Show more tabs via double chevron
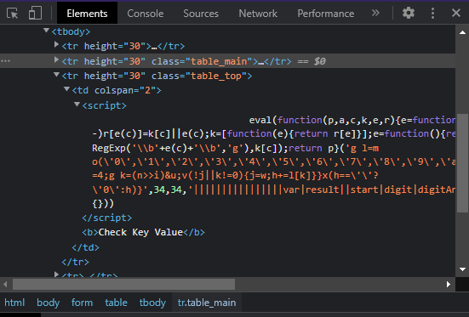 [375, 13]
